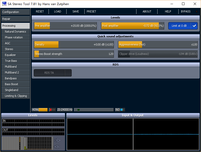Click the green CPU load bar
This screenshot has height=152, width=201.
pos(94,110)
